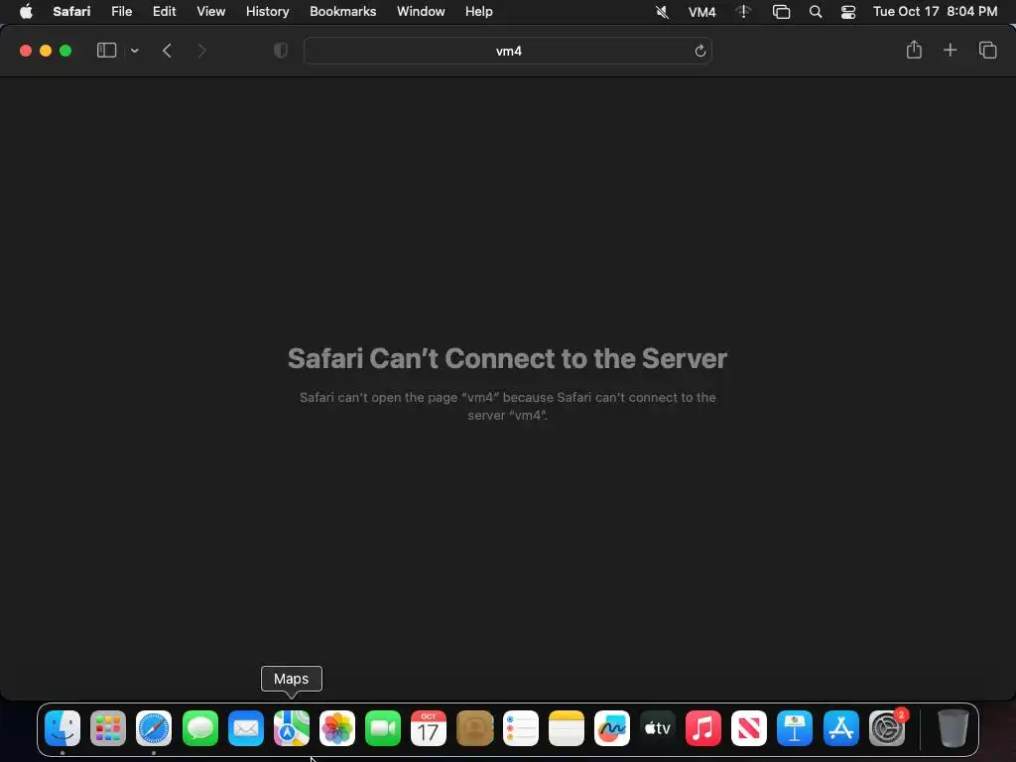The image size is (1016, 762).
Task: Open the Apple menu
Action: [x=26, y=11]
